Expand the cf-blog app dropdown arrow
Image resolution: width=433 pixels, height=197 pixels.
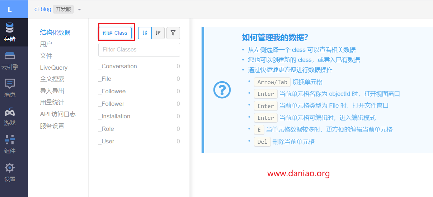80,10
